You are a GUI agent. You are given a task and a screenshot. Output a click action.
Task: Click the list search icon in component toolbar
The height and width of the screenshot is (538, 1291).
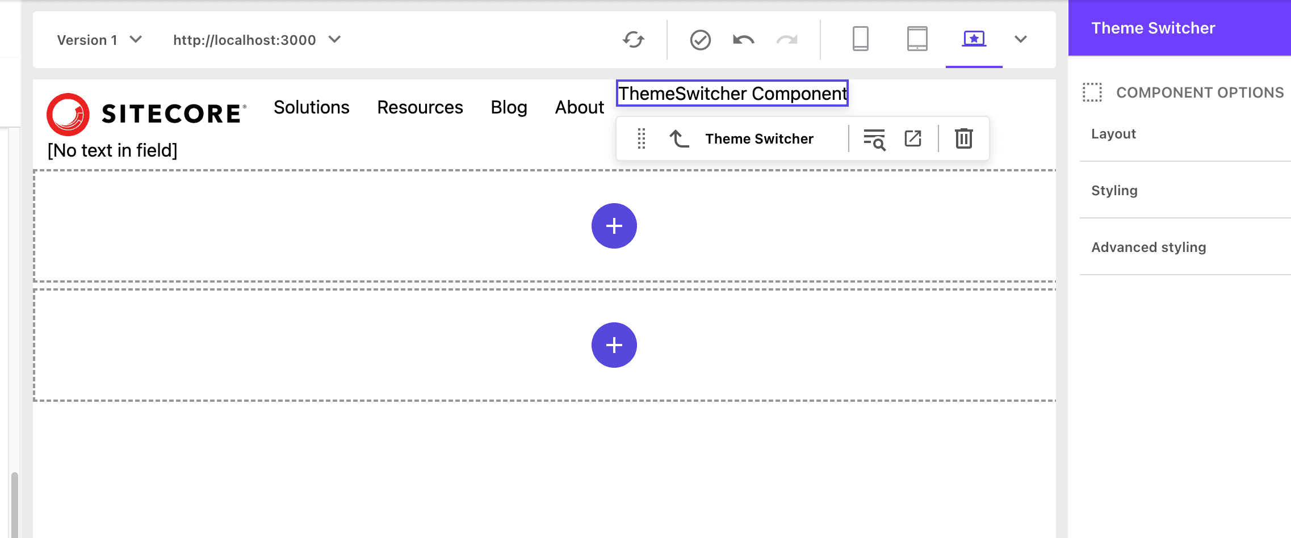(874, 138)
